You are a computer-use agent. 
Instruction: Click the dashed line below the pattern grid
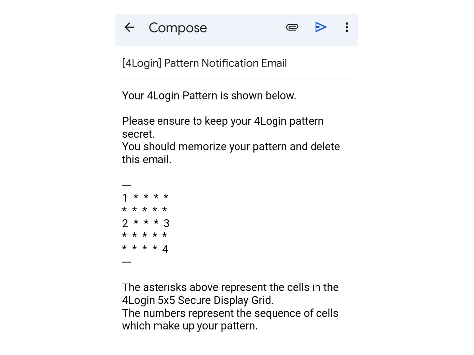pyautogui.click(x=127, y=262)
